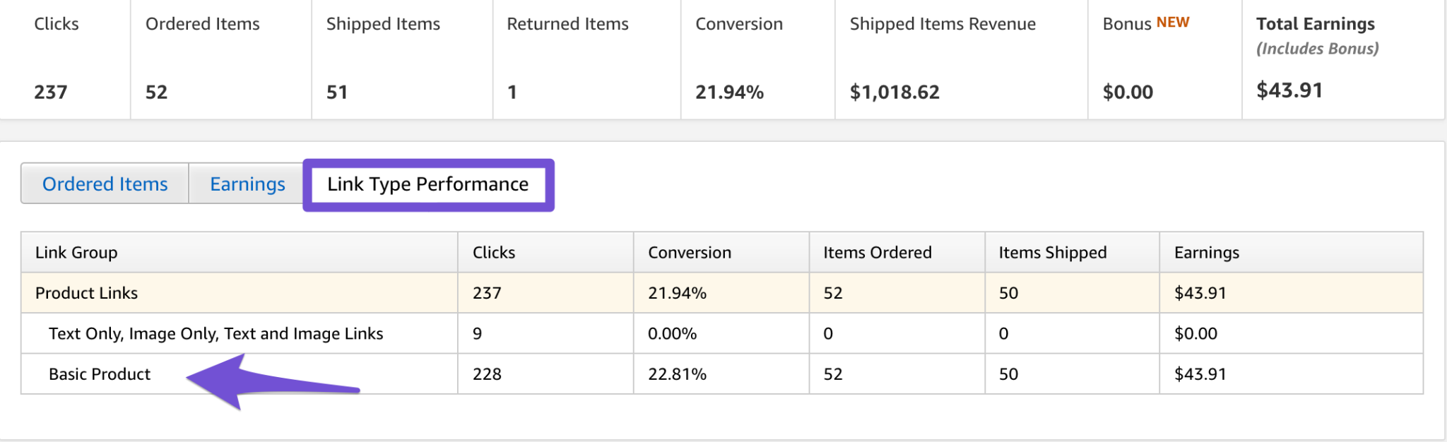
Task: Click the 9 clicks value in Text Only row
Action: 478,333
